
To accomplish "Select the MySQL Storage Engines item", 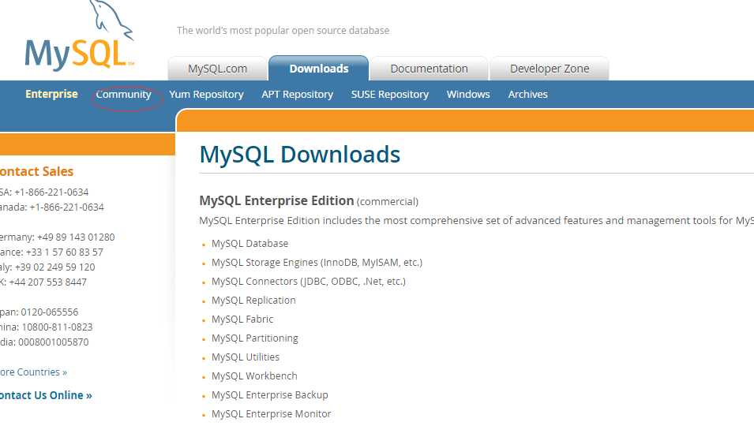I will [x=317, y=263].
